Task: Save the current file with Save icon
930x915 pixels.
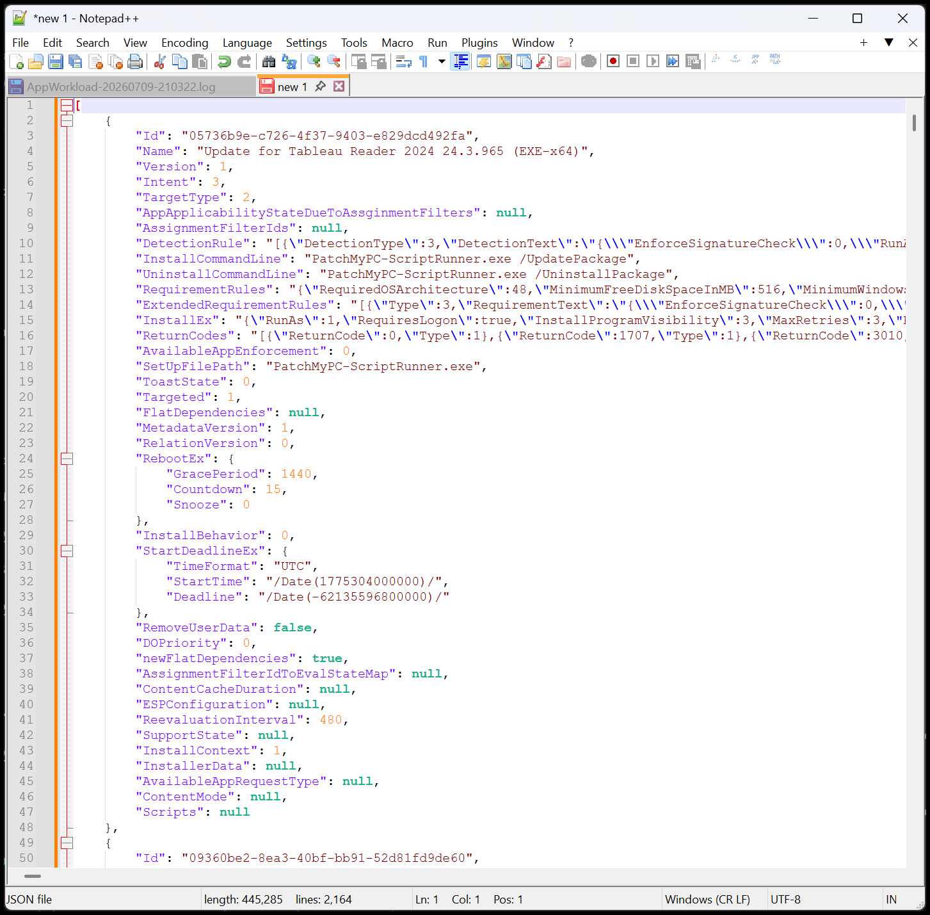Action: [x=56, y=61]
